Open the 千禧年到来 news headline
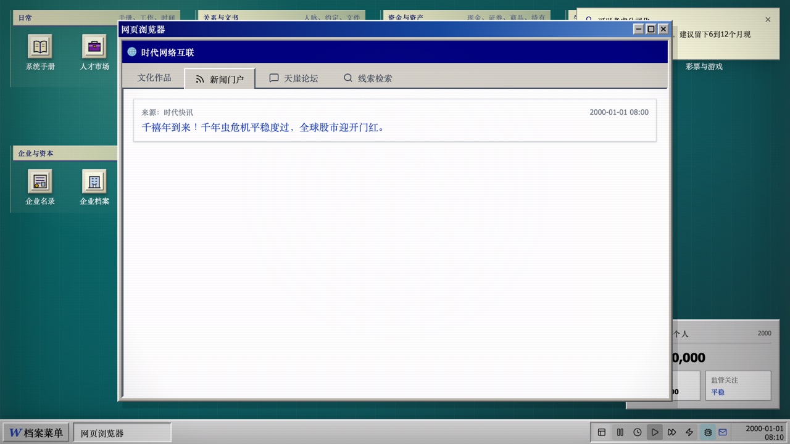Viewport: 790px width, 444px height. click(264, 128)
